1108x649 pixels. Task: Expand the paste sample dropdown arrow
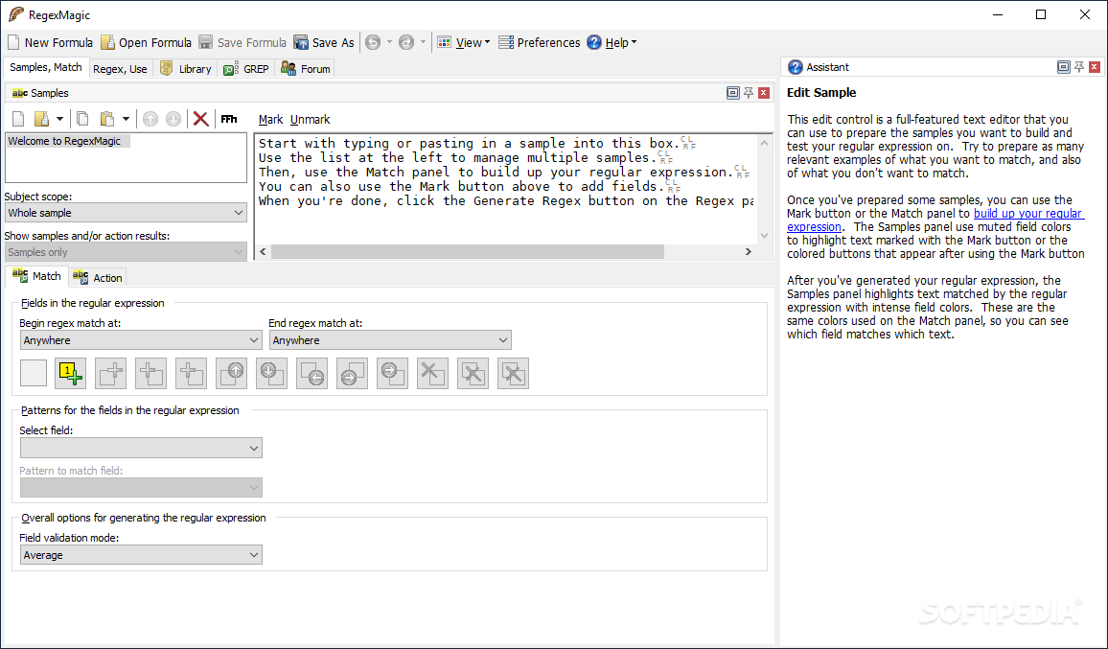(x=126, y=119)
